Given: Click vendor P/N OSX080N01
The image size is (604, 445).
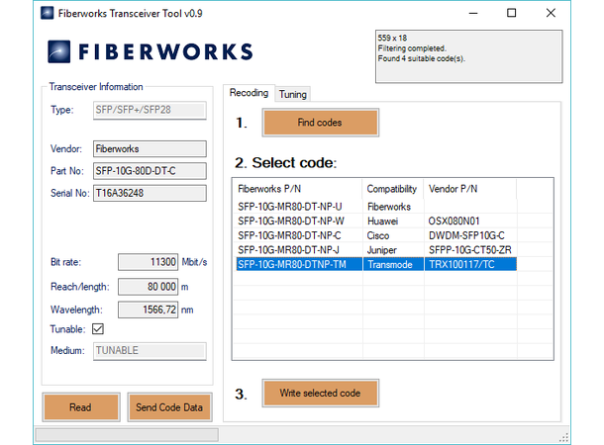Looking at the screenshot, I should 470,222.
